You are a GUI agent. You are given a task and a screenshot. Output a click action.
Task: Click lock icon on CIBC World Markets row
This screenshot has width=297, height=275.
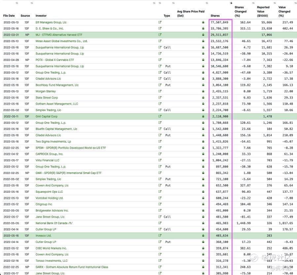pos(203,248)
